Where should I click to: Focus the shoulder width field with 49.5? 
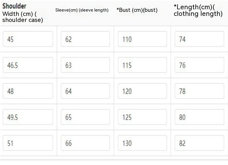(x=28, y=117)
